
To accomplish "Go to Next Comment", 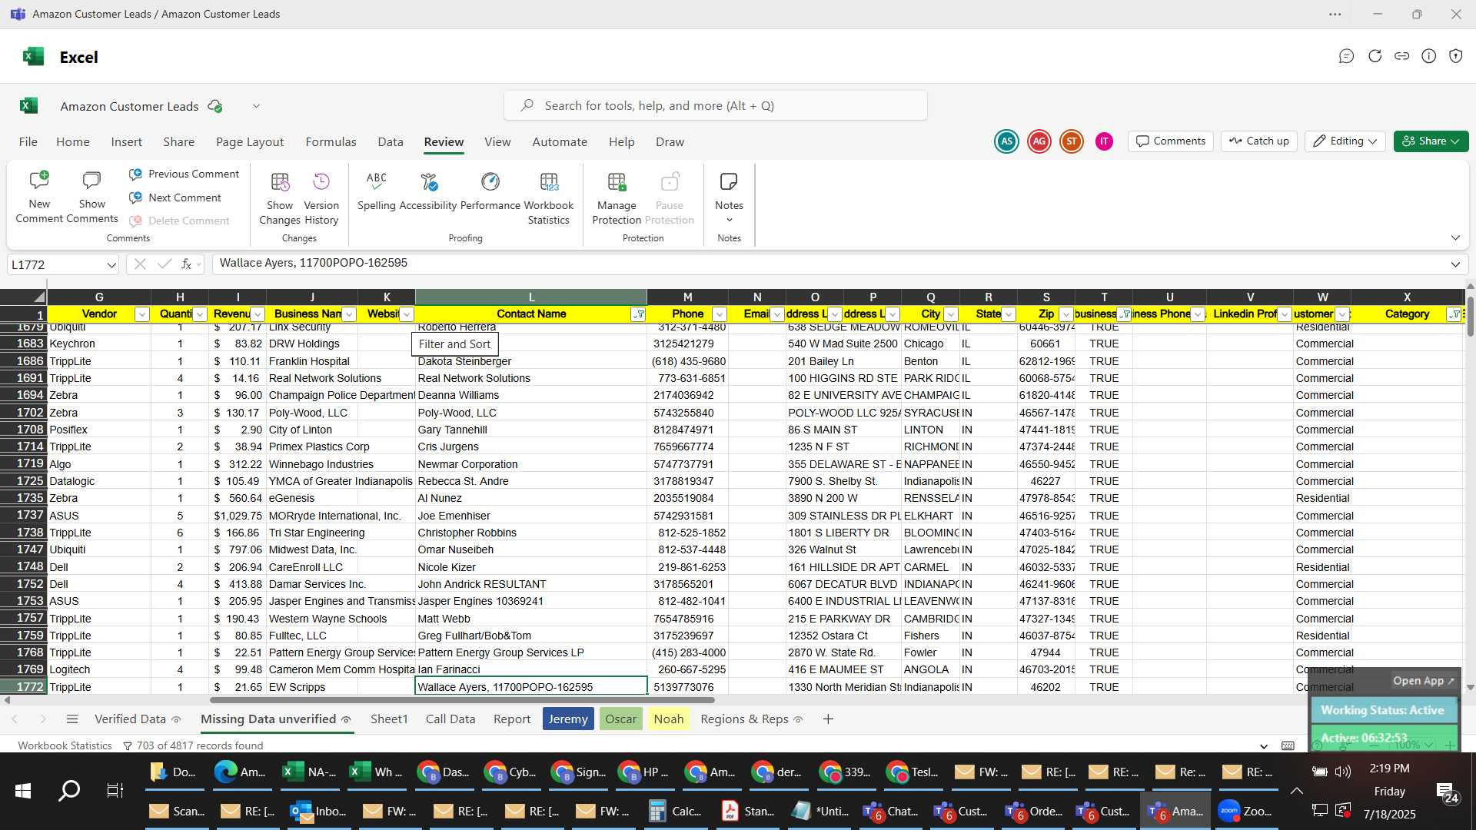I will (175, 198).
